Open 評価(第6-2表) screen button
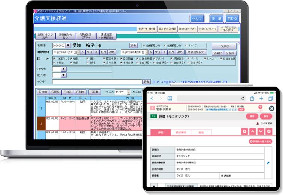The width and height of the screenshot is (283, 195). coord(187,29)
